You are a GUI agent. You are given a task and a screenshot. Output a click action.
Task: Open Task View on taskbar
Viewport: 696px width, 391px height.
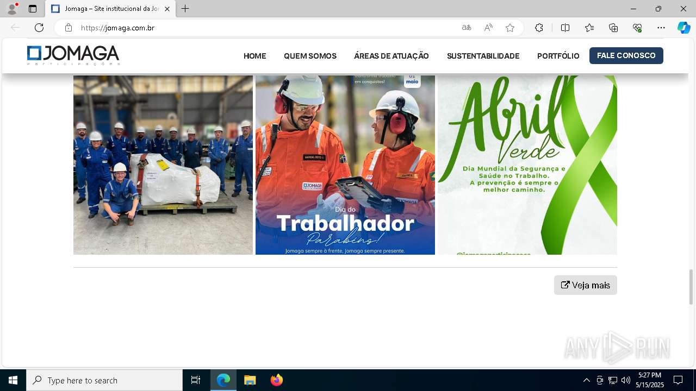click(196, 380)
